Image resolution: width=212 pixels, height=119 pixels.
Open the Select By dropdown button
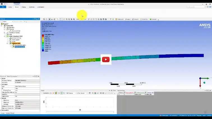click(x=145, y=19)
